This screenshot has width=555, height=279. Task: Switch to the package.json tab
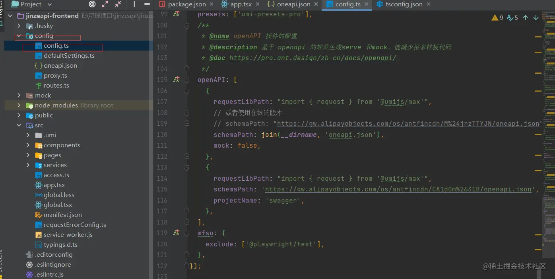[x=186, y=4]
